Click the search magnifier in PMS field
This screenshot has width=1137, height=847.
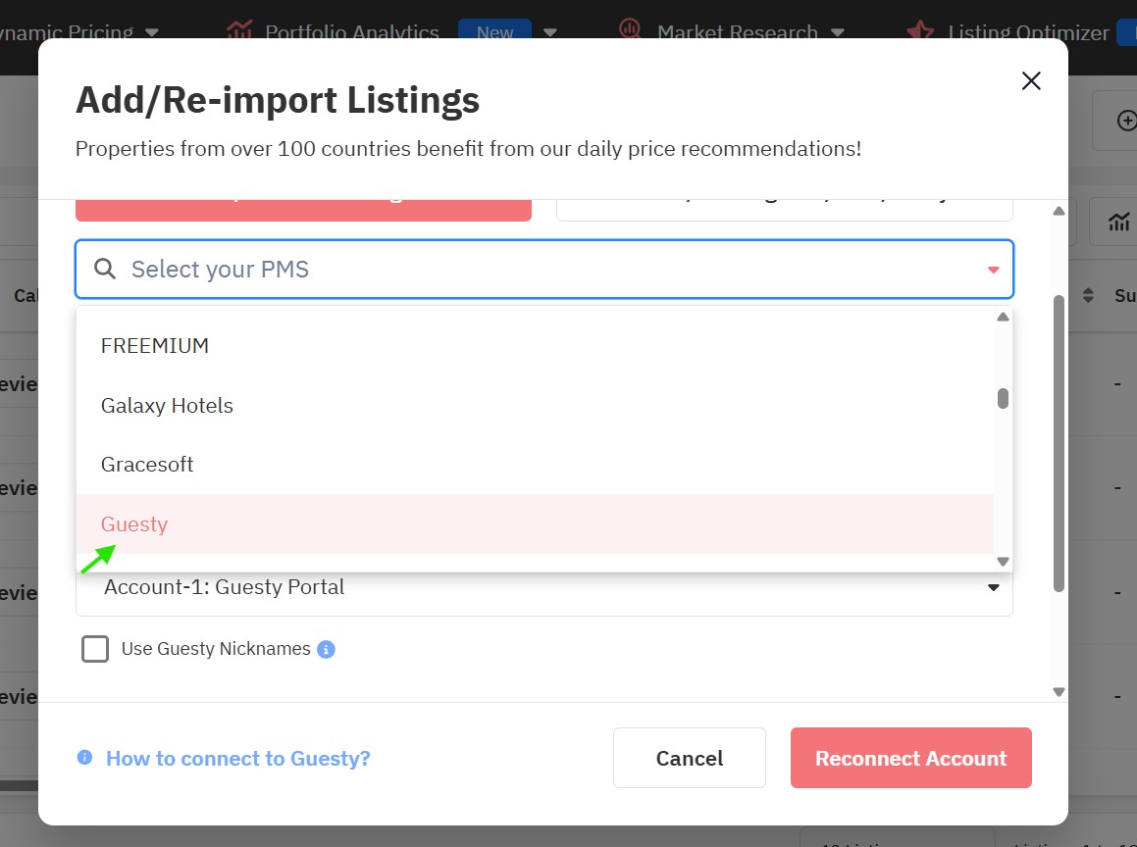105,270
